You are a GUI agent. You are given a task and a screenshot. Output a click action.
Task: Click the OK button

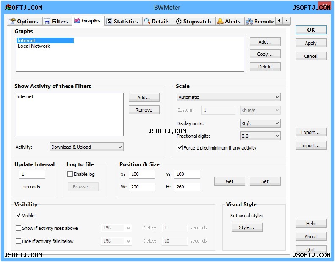tap(311, 30)
